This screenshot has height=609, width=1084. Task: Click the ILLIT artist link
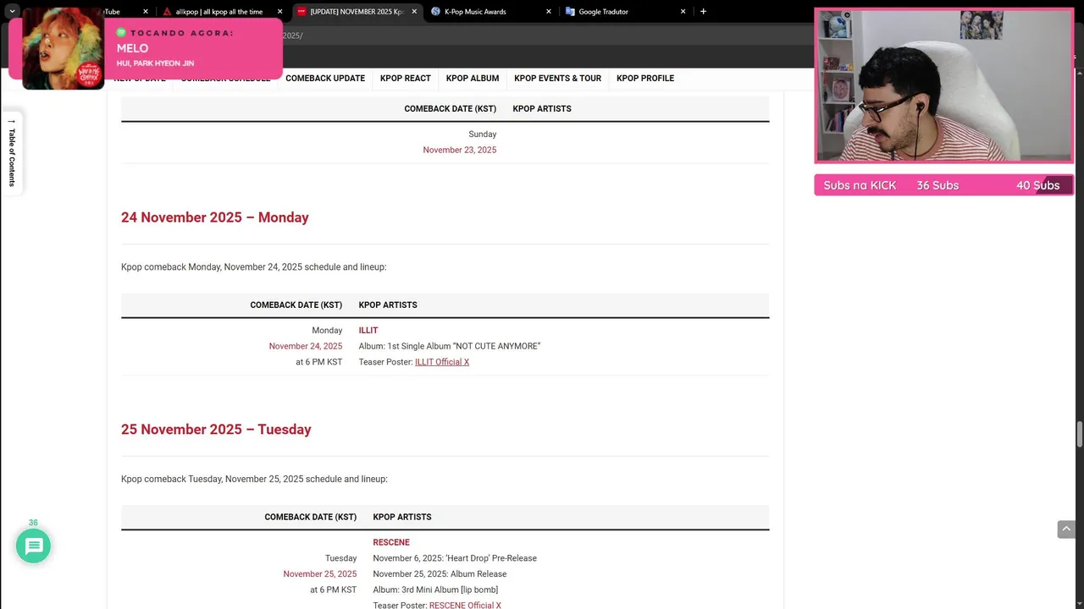tap(368, 331)
